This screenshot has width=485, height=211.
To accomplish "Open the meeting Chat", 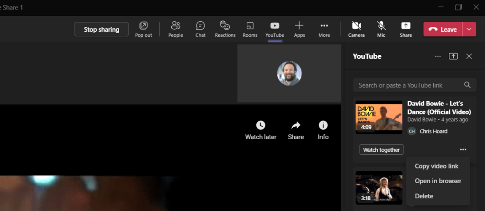I will pos(200,29).
